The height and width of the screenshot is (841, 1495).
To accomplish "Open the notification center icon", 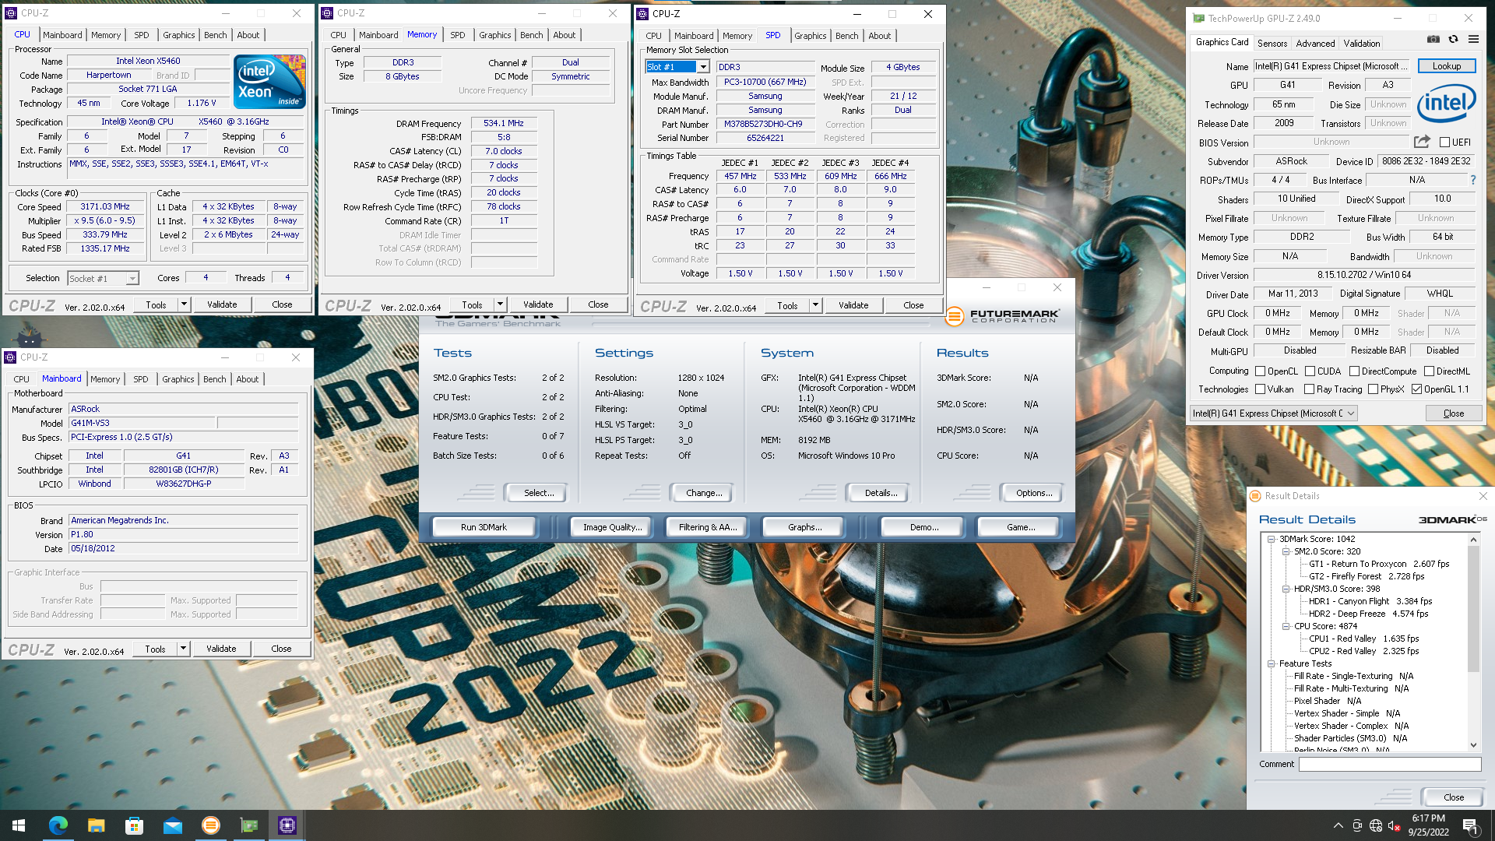I will point(1470,825).
